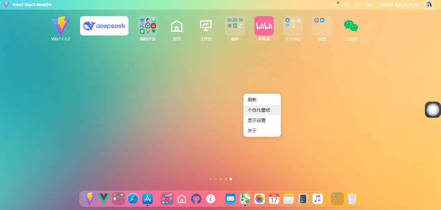The image size is (441, 210).
Task: Open search from the top bar
Action: [x=346, y=5]
